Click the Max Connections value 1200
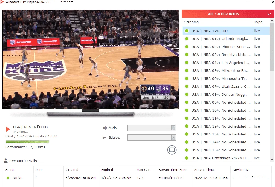The image size is (275, 187). click(140, 178)
